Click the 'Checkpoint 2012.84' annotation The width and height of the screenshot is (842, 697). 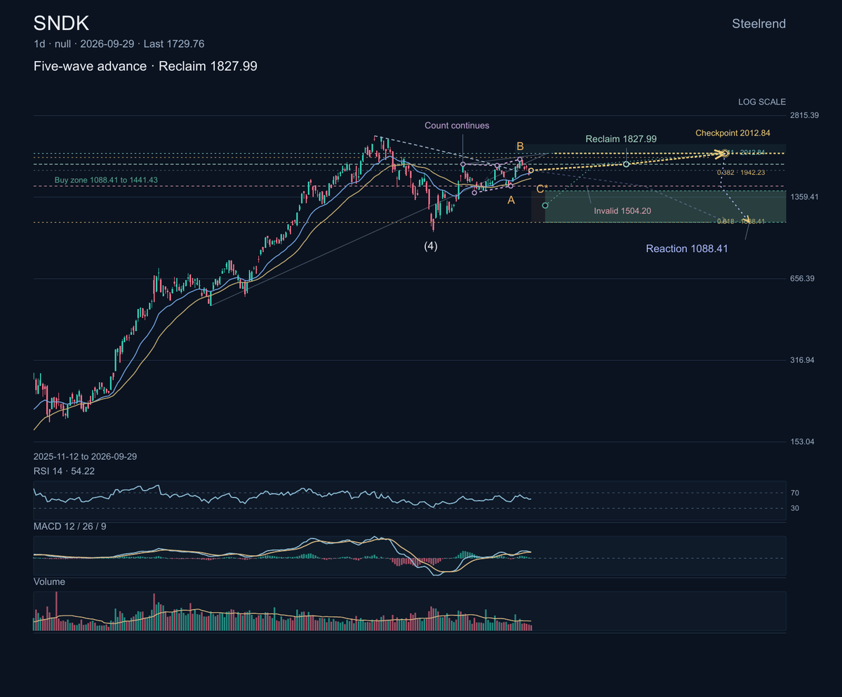pyautogui.click(x=733, y=133)
